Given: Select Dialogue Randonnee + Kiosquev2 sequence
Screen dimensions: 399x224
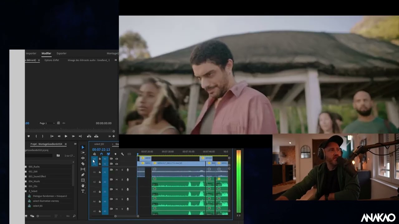Looking at the screenshot, I should [x=50, y=196].
